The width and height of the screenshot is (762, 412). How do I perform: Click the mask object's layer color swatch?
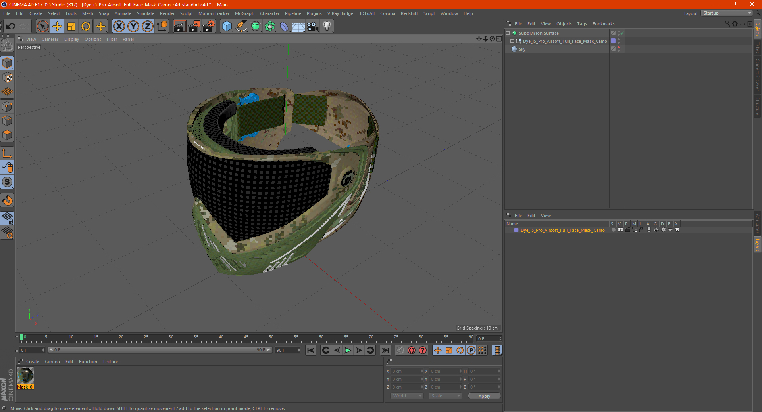[613, 41]
